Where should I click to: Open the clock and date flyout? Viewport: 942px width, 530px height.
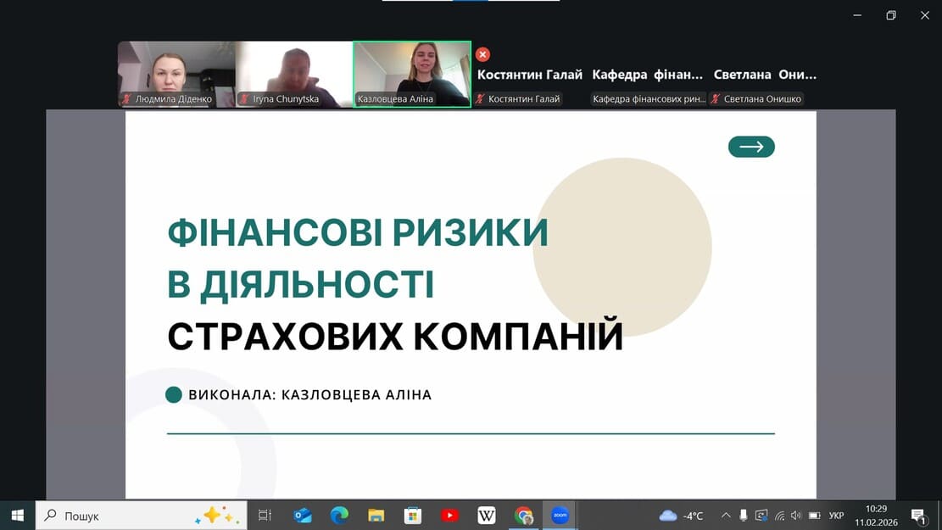point(876,515)
